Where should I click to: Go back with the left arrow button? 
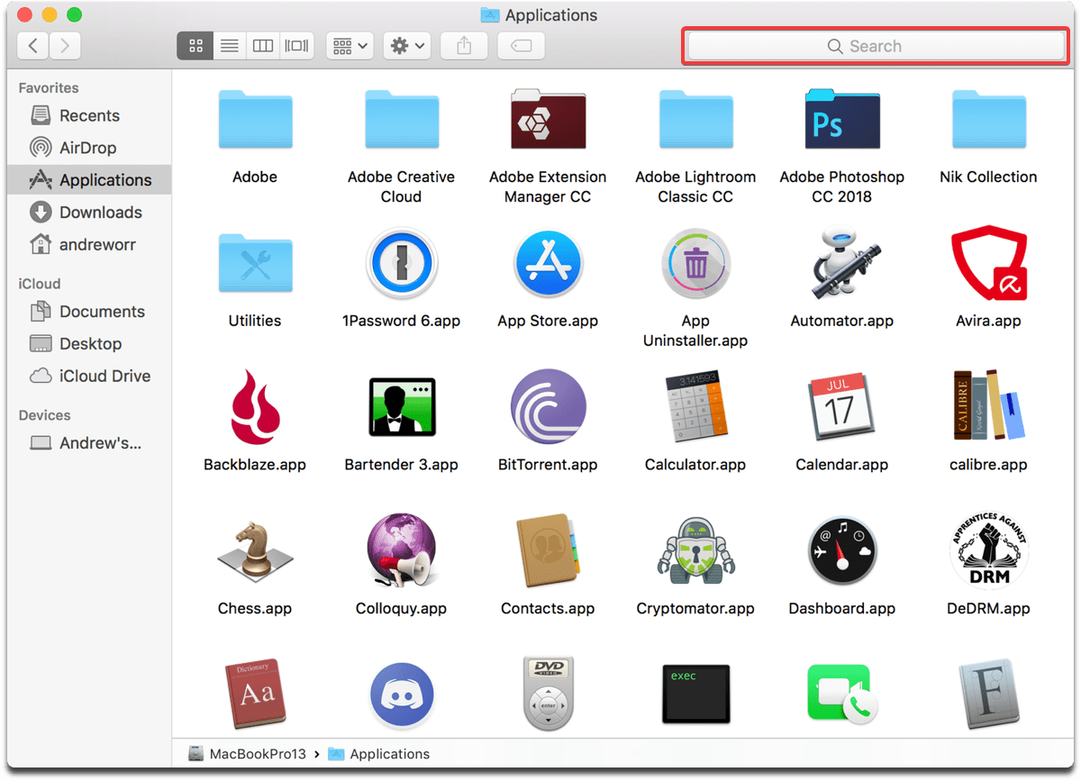coord(33,46)
